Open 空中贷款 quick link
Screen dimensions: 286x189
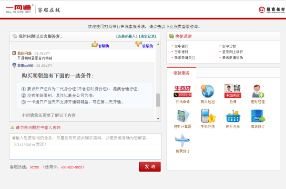pyautogui.click(x=229, y=46)
